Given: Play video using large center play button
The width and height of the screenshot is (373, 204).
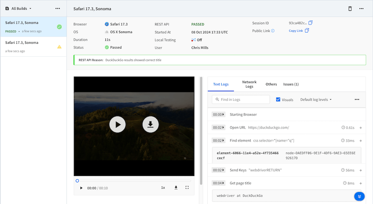Looking at the screenshot, I should pyautogui.click(x=117, y=125).
